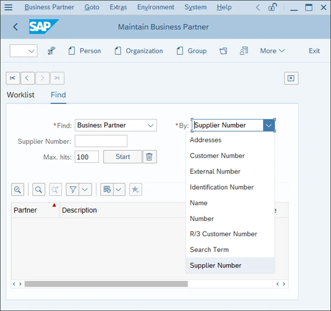Open the Business Partner menu
The image size is (331, 311).
click(49, 7)
